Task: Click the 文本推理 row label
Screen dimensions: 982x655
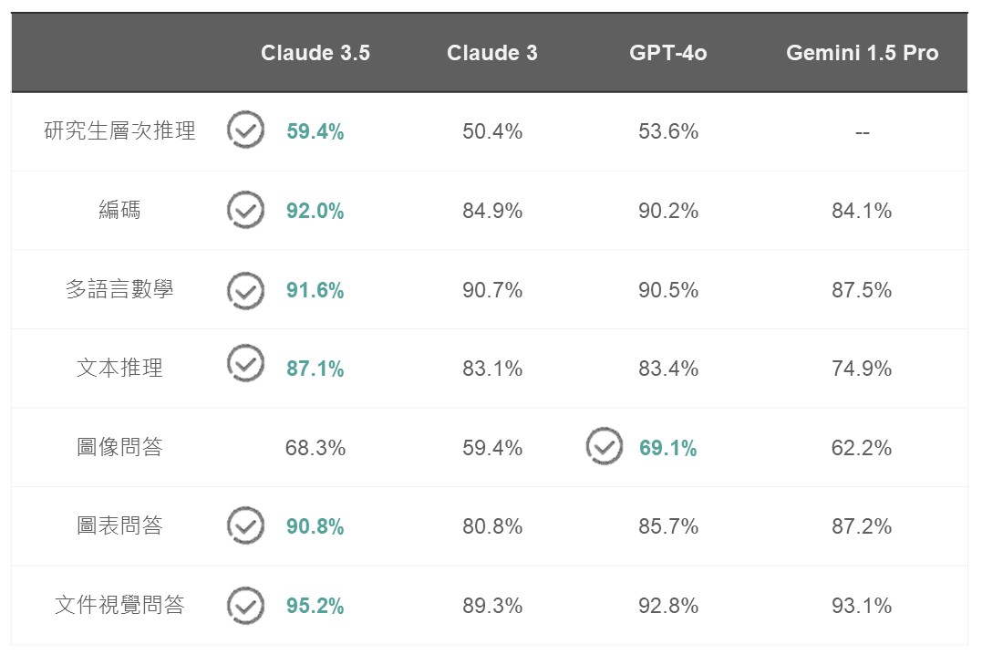Action: (119, 369)
